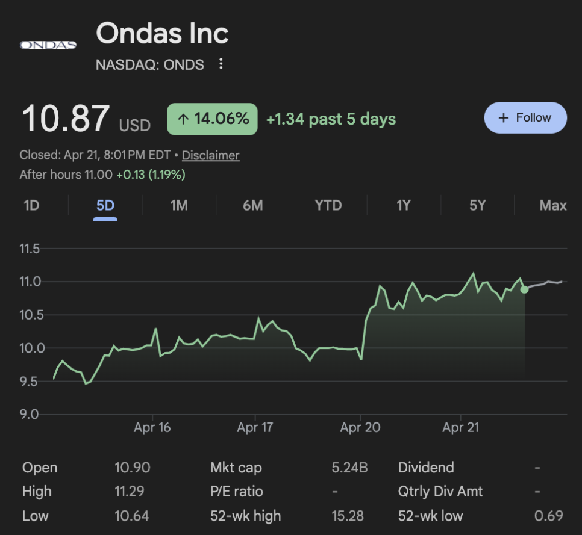The height and width of the screenshot is (535, 582).
Task: Click the gray after-hours line segment
Action: tap(545, 283)
